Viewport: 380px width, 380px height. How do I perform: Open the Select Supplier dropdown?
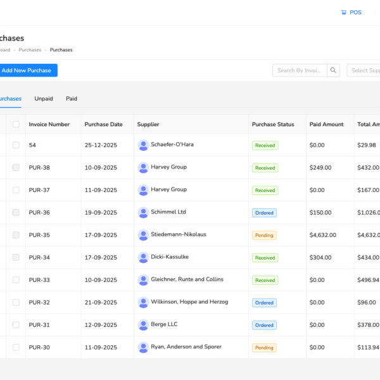364,70
